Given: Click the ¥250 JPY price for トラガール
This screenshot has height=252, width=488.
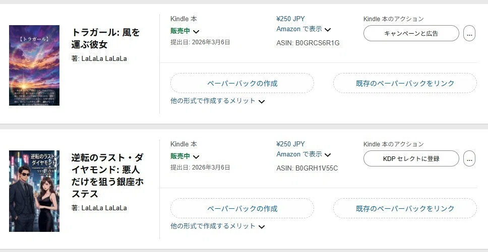Looking at the screenshot, I should pyautogui.click(x=290, y=19).
